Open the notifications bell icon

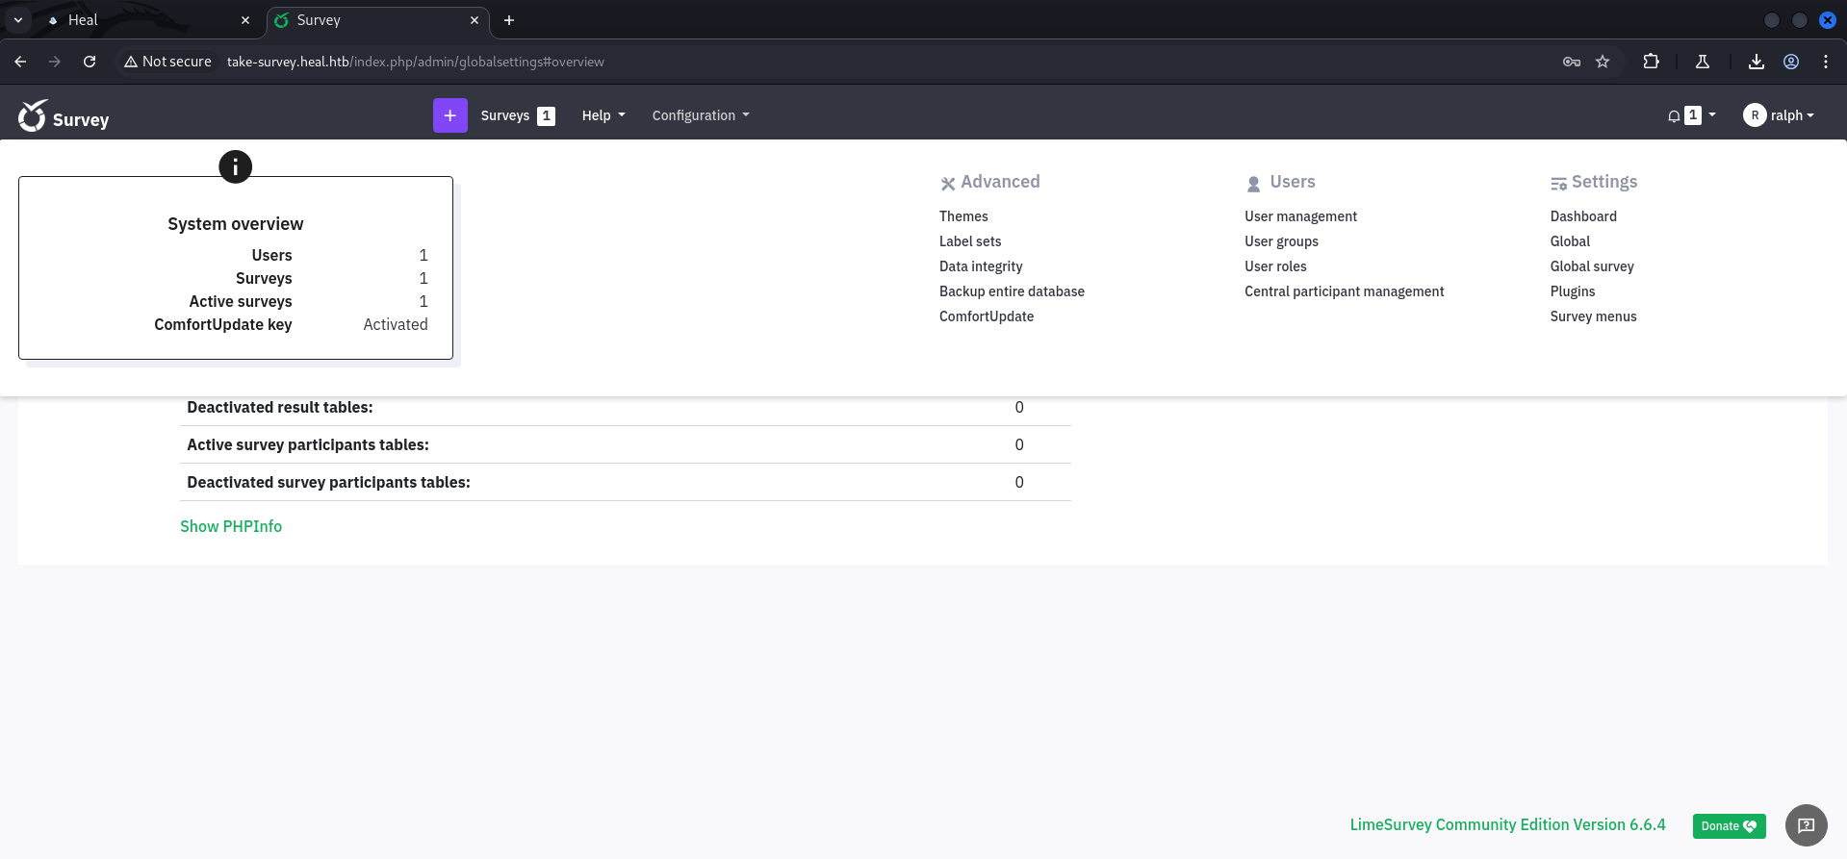tap(1674, 115)
